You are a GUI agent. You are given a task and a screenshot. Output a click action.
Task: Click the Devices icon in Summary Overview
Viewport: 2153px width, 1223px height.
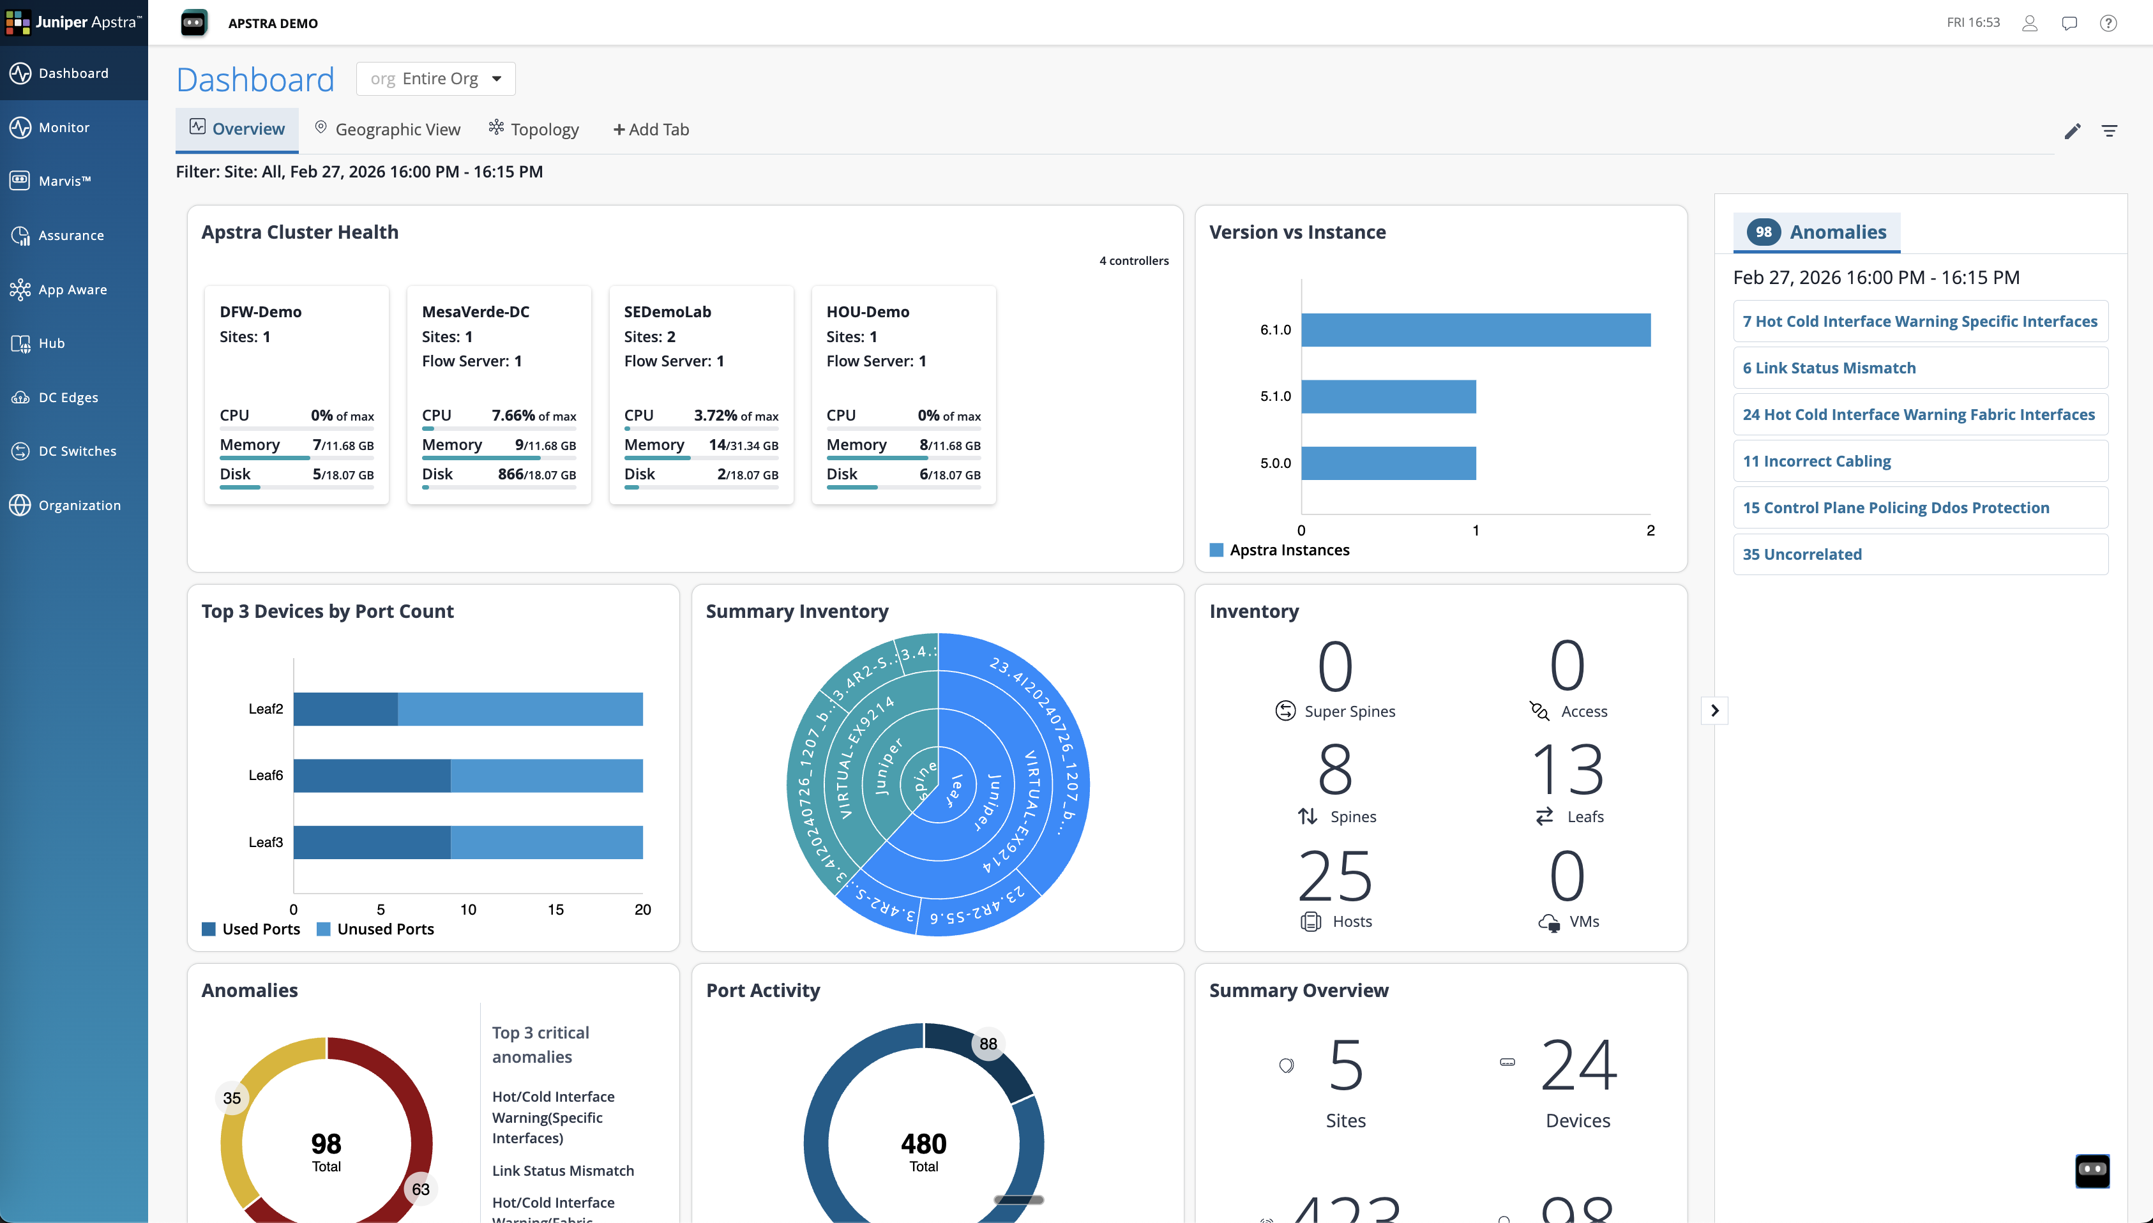tap(1508, 1063)
